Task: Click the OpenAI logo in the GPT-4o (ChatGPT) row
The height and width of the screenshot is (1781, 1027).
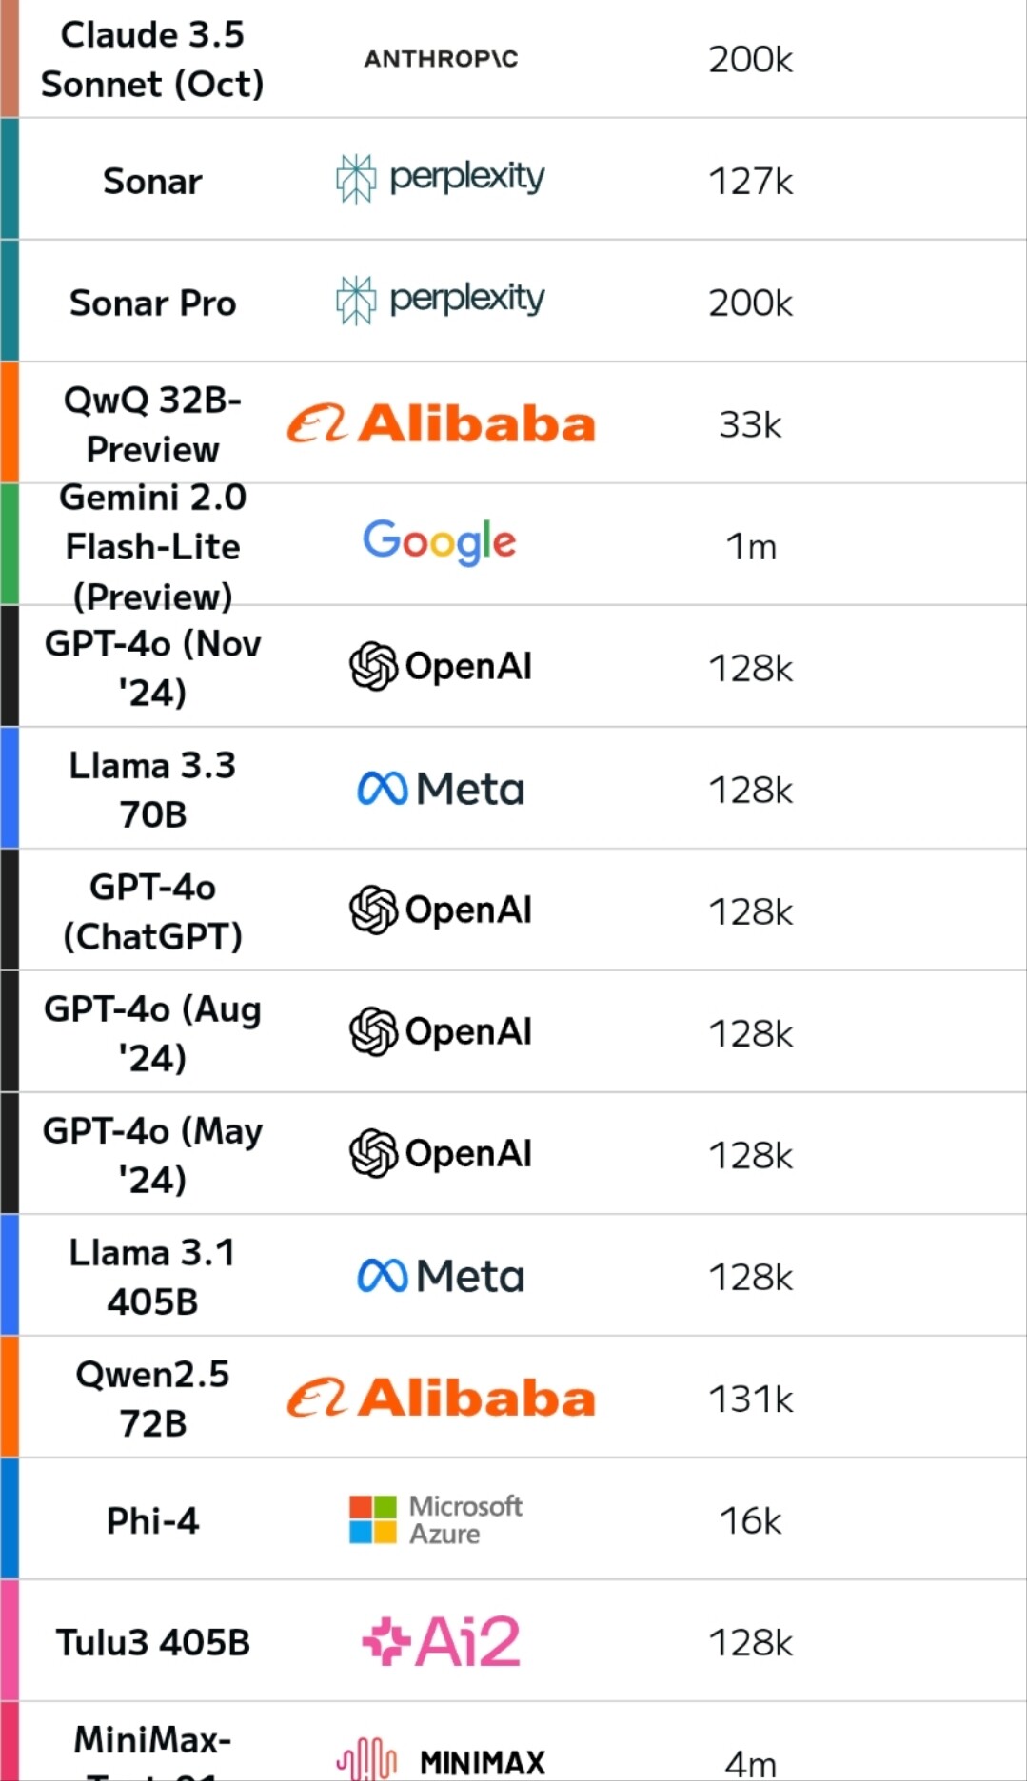Action: click(441, 910)
